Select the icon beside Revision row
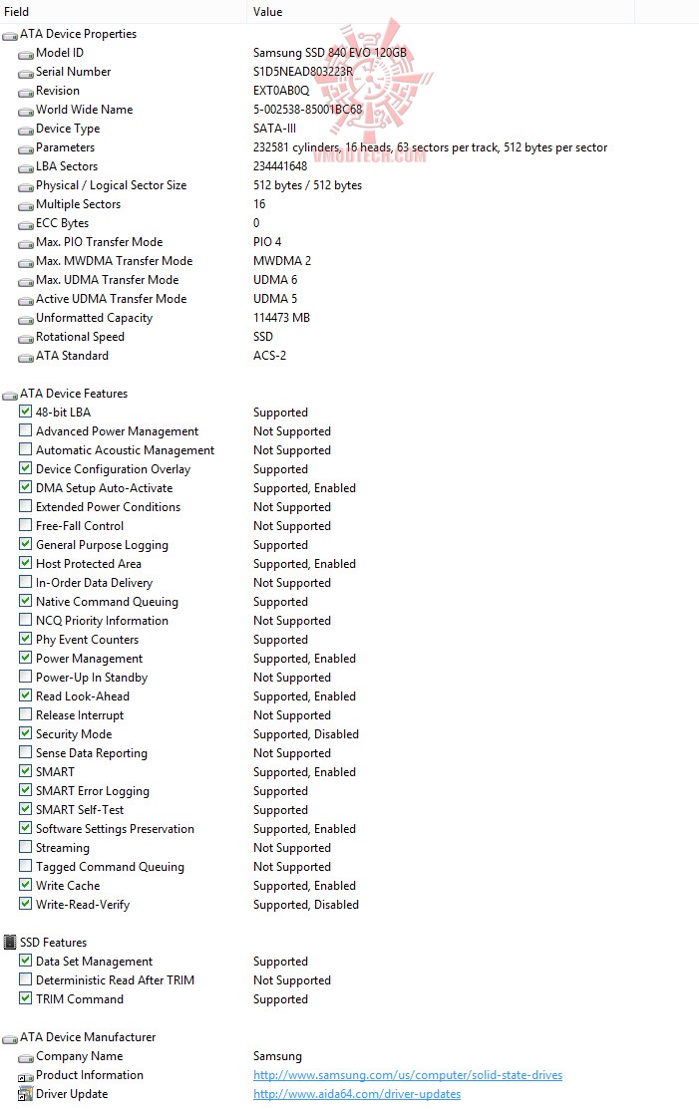Image resolution: width=699 pixels, height=1109 pixels. [26, 92]
